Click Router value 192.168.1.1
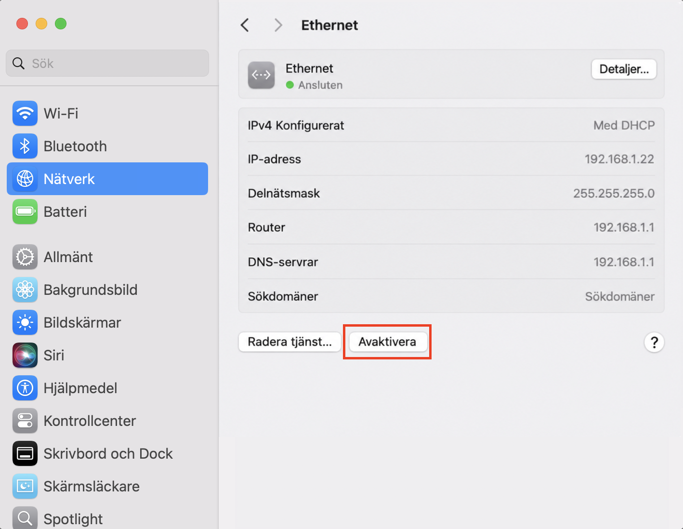This screenshot has width=683, height=529. pyautogui.click(x=624, y=227)
